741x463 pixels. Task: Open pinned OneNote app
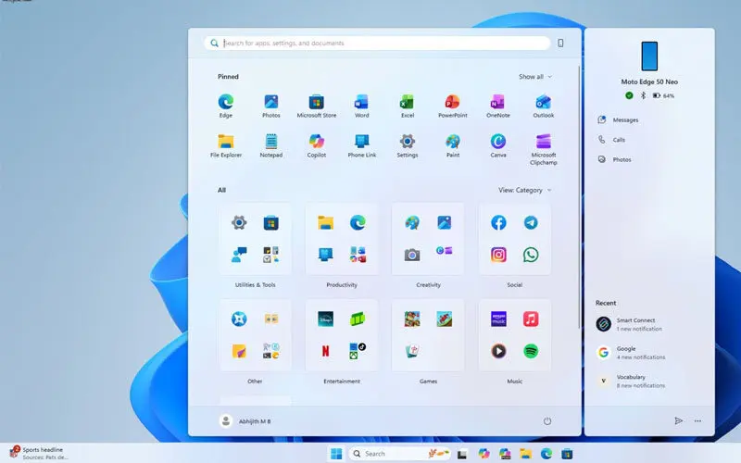(x=497, y=106)
